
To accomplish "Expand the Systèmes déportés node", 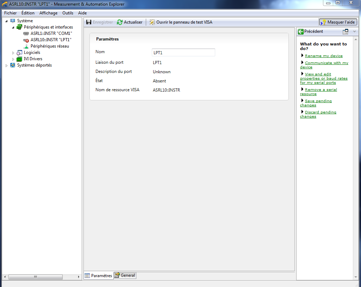I will [x=6, y=65].
